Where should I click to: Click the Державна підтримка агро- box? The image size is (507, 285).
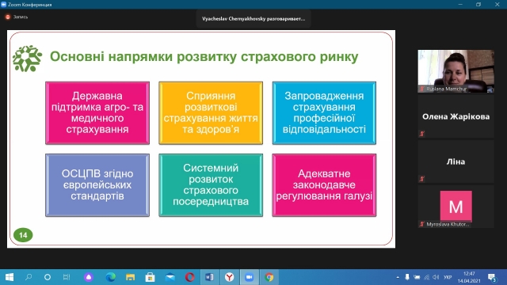coord(97,112)
